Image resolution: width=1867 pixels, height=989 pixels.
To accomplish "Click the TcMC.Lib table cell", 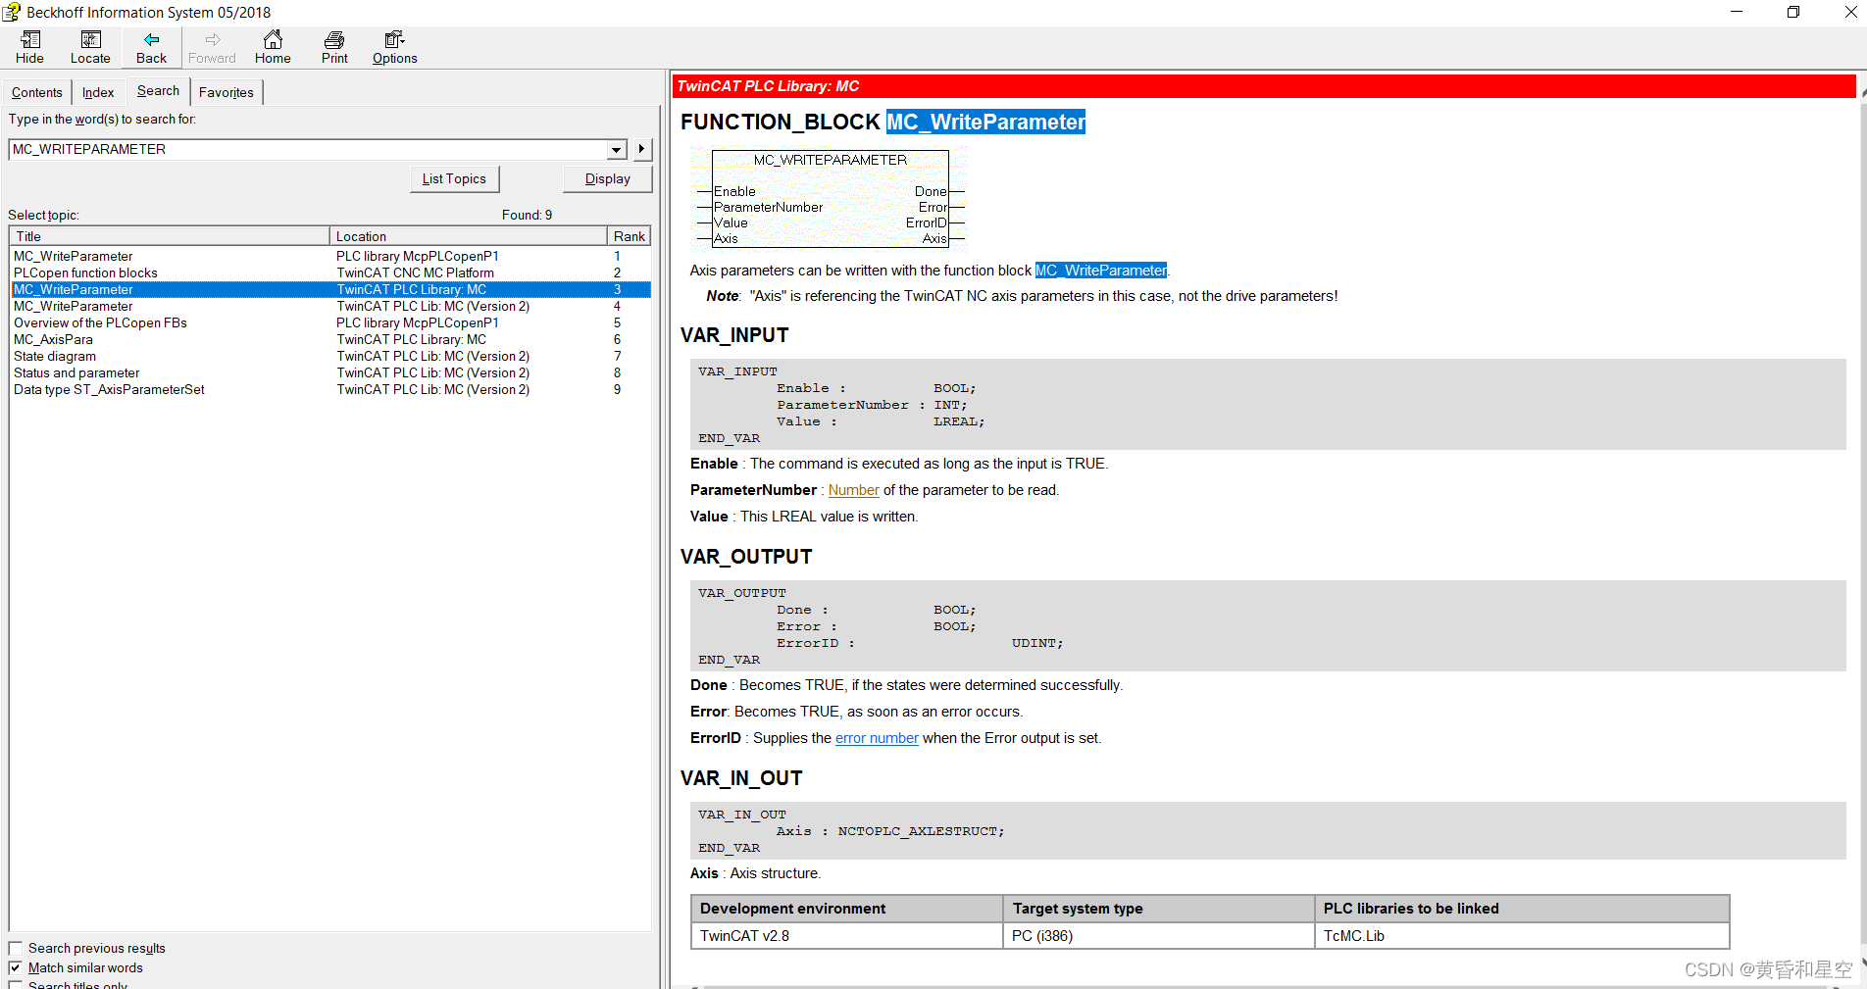I will tap(1521, 936).
